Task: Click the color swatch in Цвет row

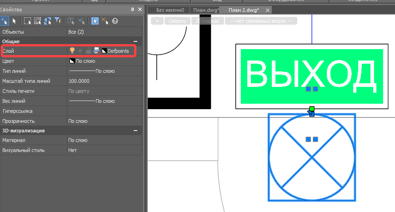Action: (x=72, y=61)
